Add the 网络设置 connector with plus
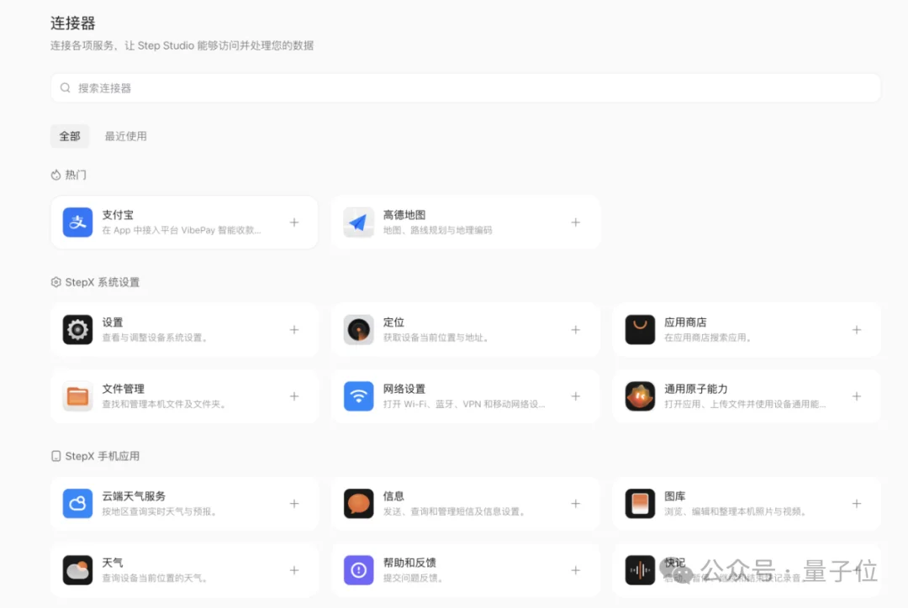This screenshot has width=908, height=608. (x=576, y=396)
